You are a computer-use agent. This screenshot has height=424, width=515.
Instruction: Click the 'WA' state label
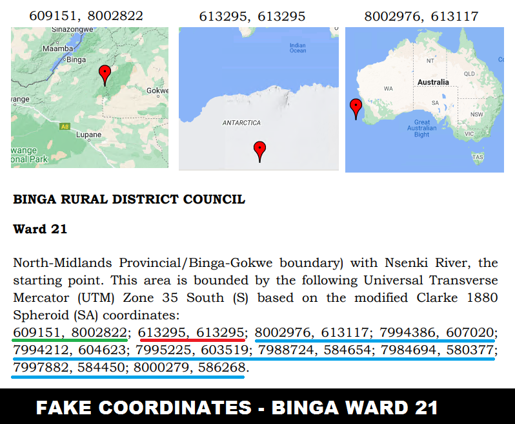click(x=389, y=89)
